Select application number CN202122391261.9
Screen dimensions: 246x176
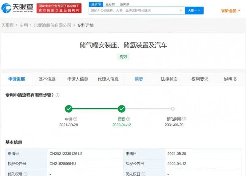point(66,154)
